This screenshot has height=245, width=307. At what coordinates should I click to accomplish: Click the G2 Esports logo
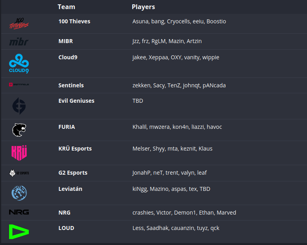tap(19, 173)
